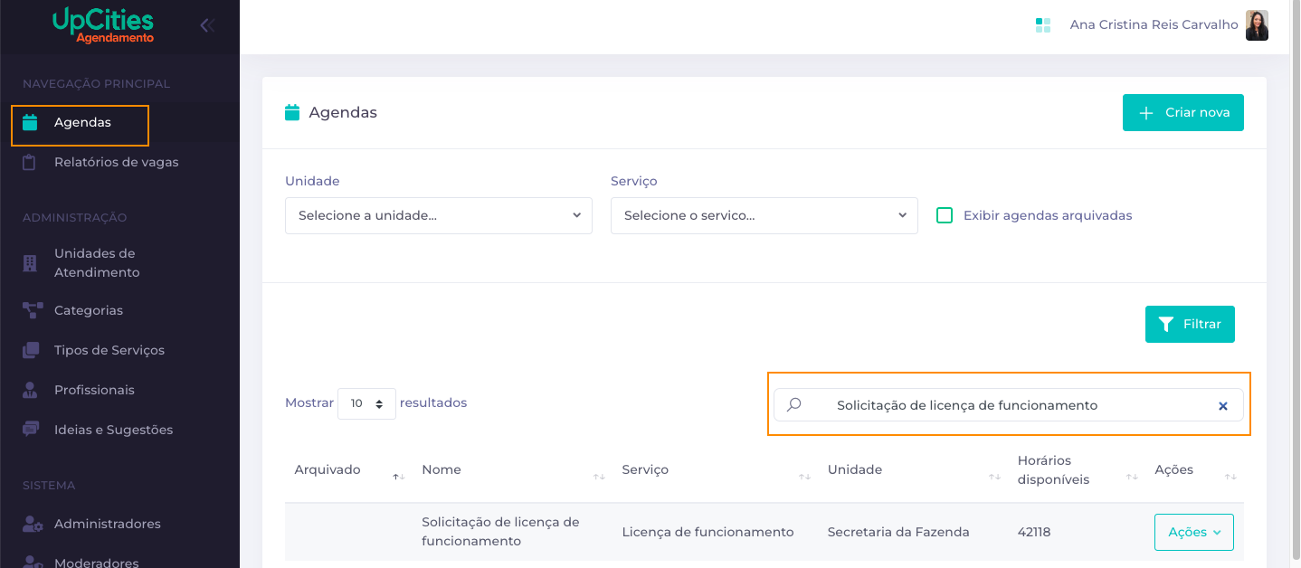Click user name Ana Cristina Reis Carvalho
Viewport: 1301px width, 568px height.
point(1154,24)
